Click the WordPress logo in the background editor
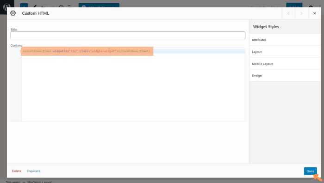The image size is (324, 183). coord(7,7)
